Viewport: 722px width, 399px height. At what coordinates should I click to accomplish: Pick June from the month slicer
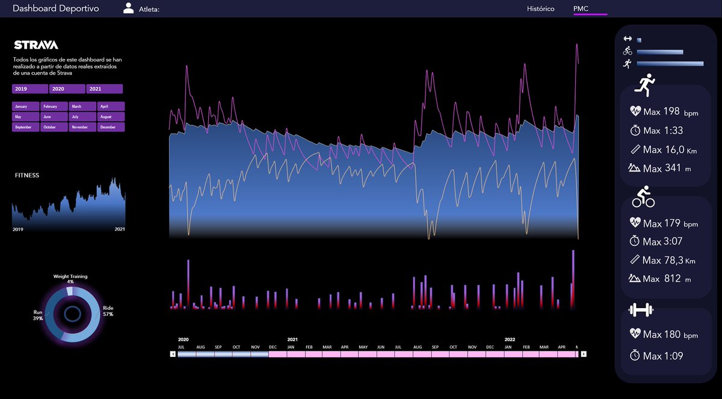[54, 117]
